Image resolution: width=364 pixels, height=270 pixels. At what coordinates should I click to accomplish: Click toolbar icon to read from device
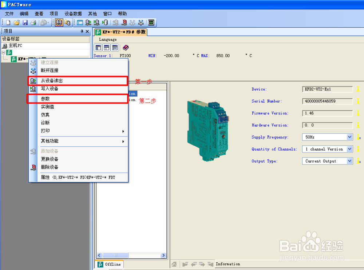[x=88, y=23]
